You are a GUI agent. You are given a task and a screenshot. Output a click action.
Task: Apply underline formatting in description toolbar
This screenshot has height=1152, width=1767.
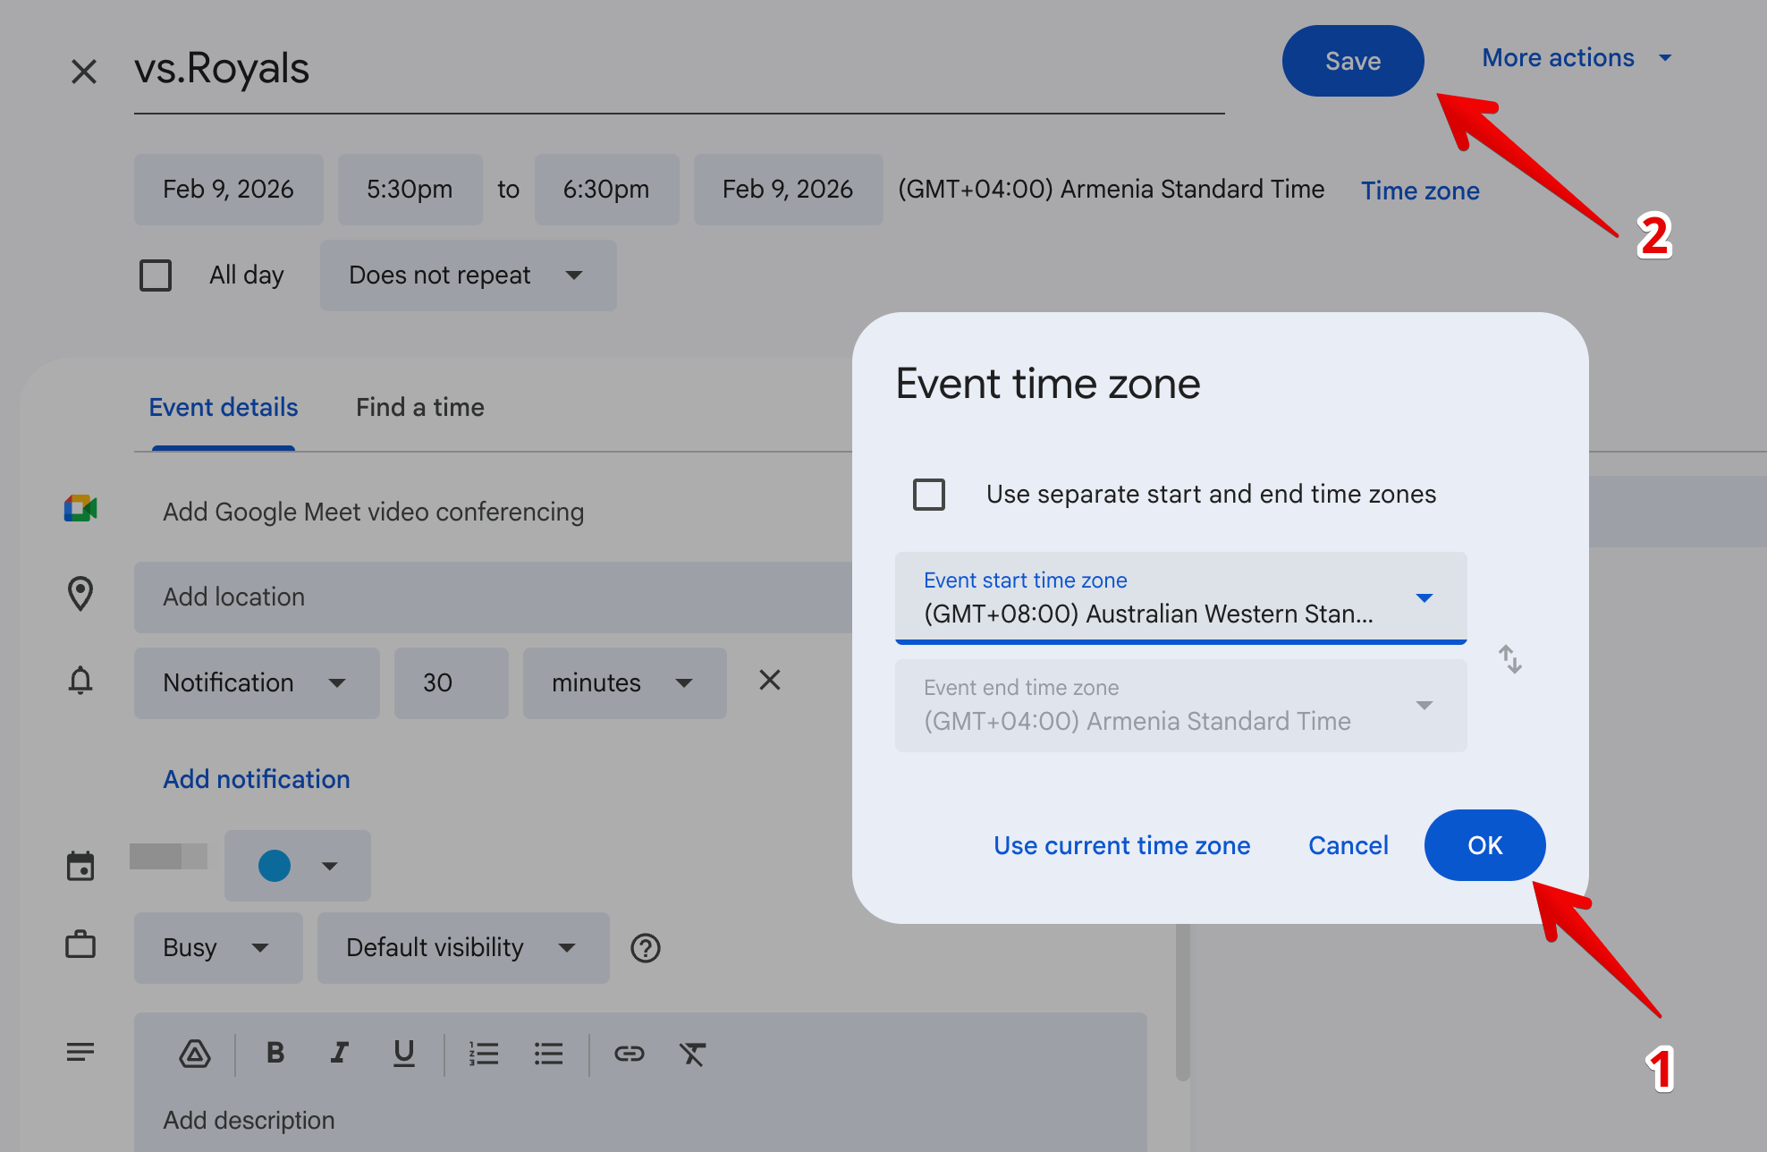tap(403, 1053)
